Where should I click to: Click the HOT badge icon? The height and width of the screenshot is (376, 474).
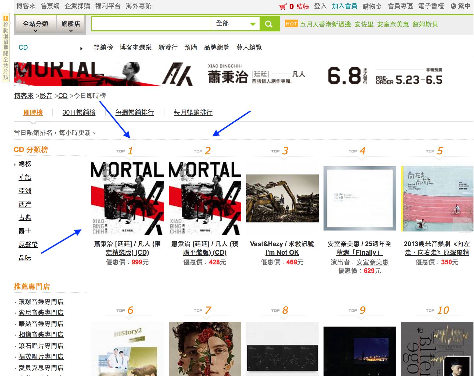tap(291, 24)
